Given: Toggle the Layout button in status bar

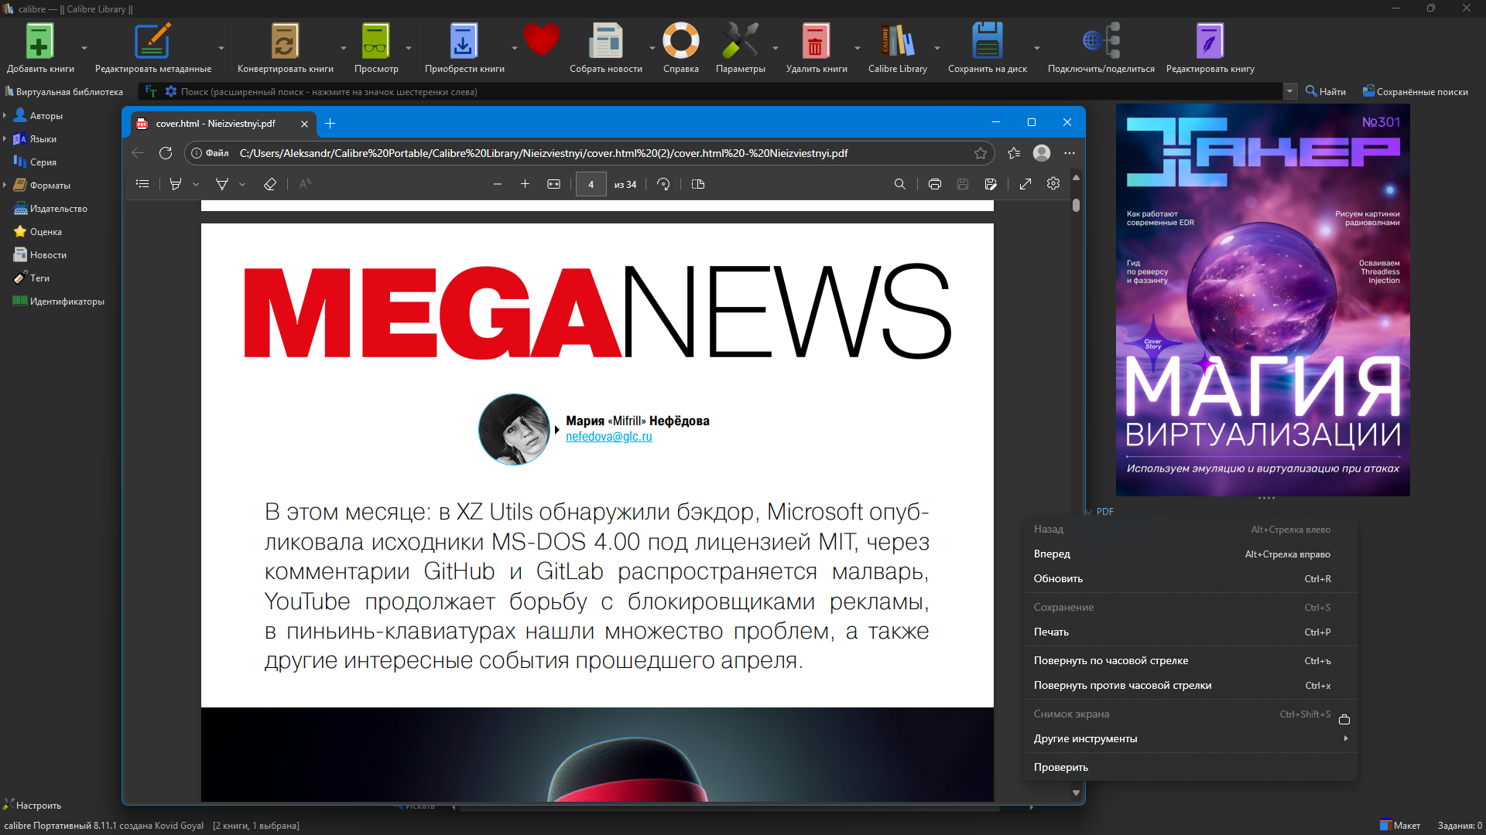Looking at the screenshot, I should (1400, 825).
